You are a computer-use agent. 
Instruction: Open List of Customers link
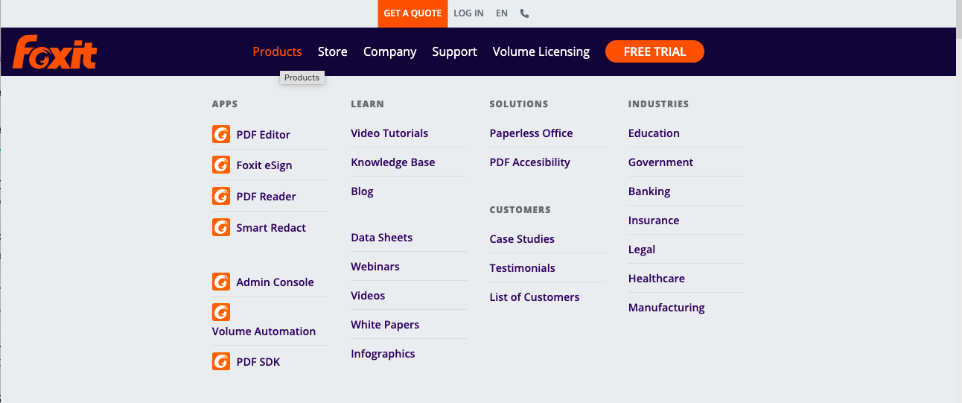(x=534, y=297)
